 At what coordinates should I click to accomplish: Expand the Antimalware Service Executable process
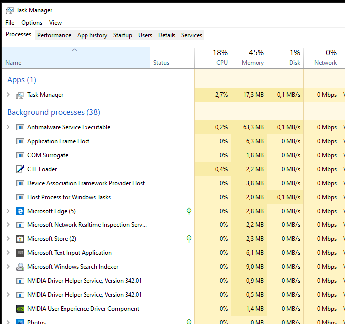[x=8, y=127]
